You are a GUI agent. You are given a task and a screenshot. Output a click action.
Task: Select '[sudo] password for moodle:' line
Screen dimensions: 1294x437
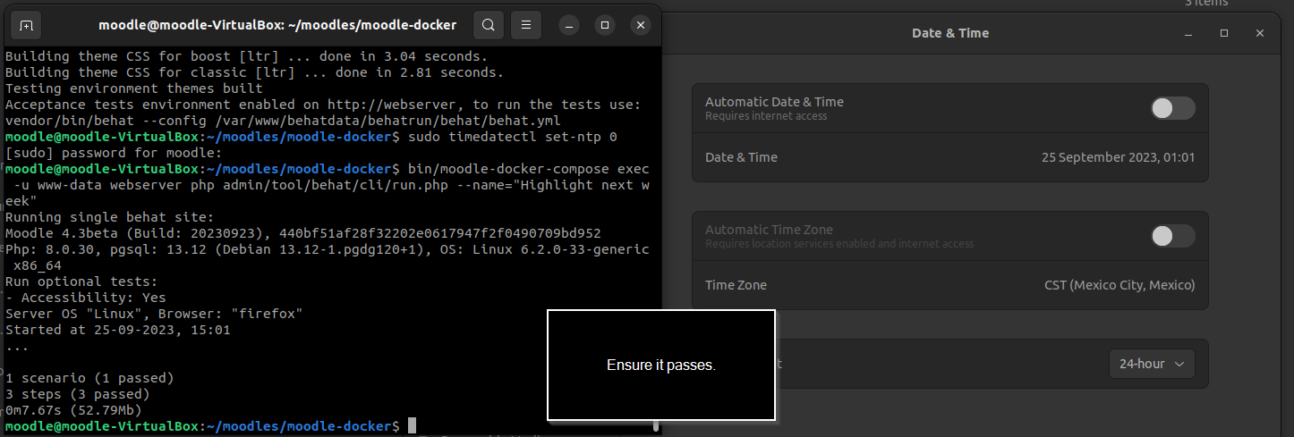[114, 153]
